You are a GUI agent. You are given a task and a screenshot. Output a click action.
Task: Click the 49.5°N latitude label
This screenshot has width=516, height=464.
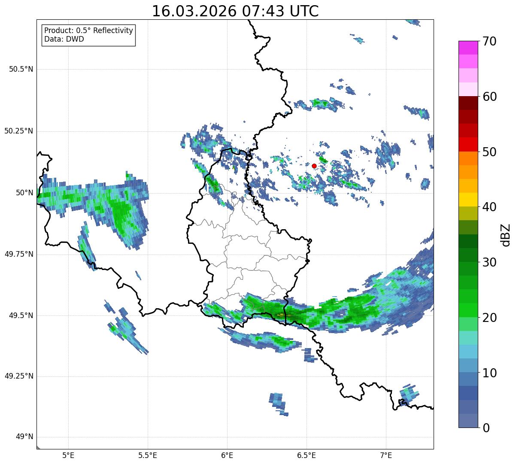pos(21,315)
